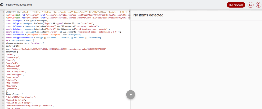This screenshot has height=109, width=262.
Task: Click the 'No items detected' heading
Action: [x=148, y=15]
